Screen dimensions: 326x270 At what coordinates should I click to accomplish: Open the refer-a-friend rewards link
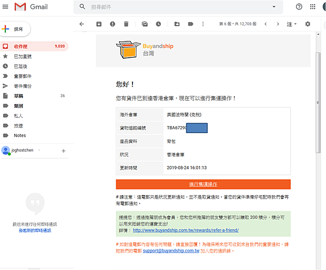point(186,230)
